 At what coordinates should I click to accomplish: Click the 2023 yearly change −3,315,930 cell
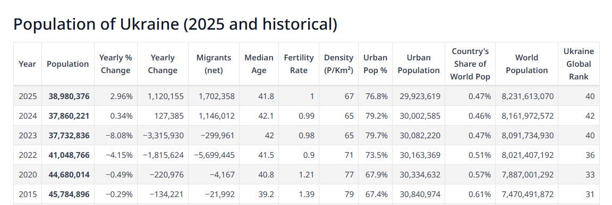point(163,136)
